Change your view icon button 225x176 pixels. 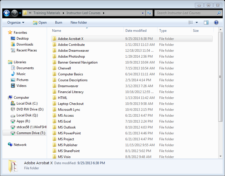click(x=191, y=22)
